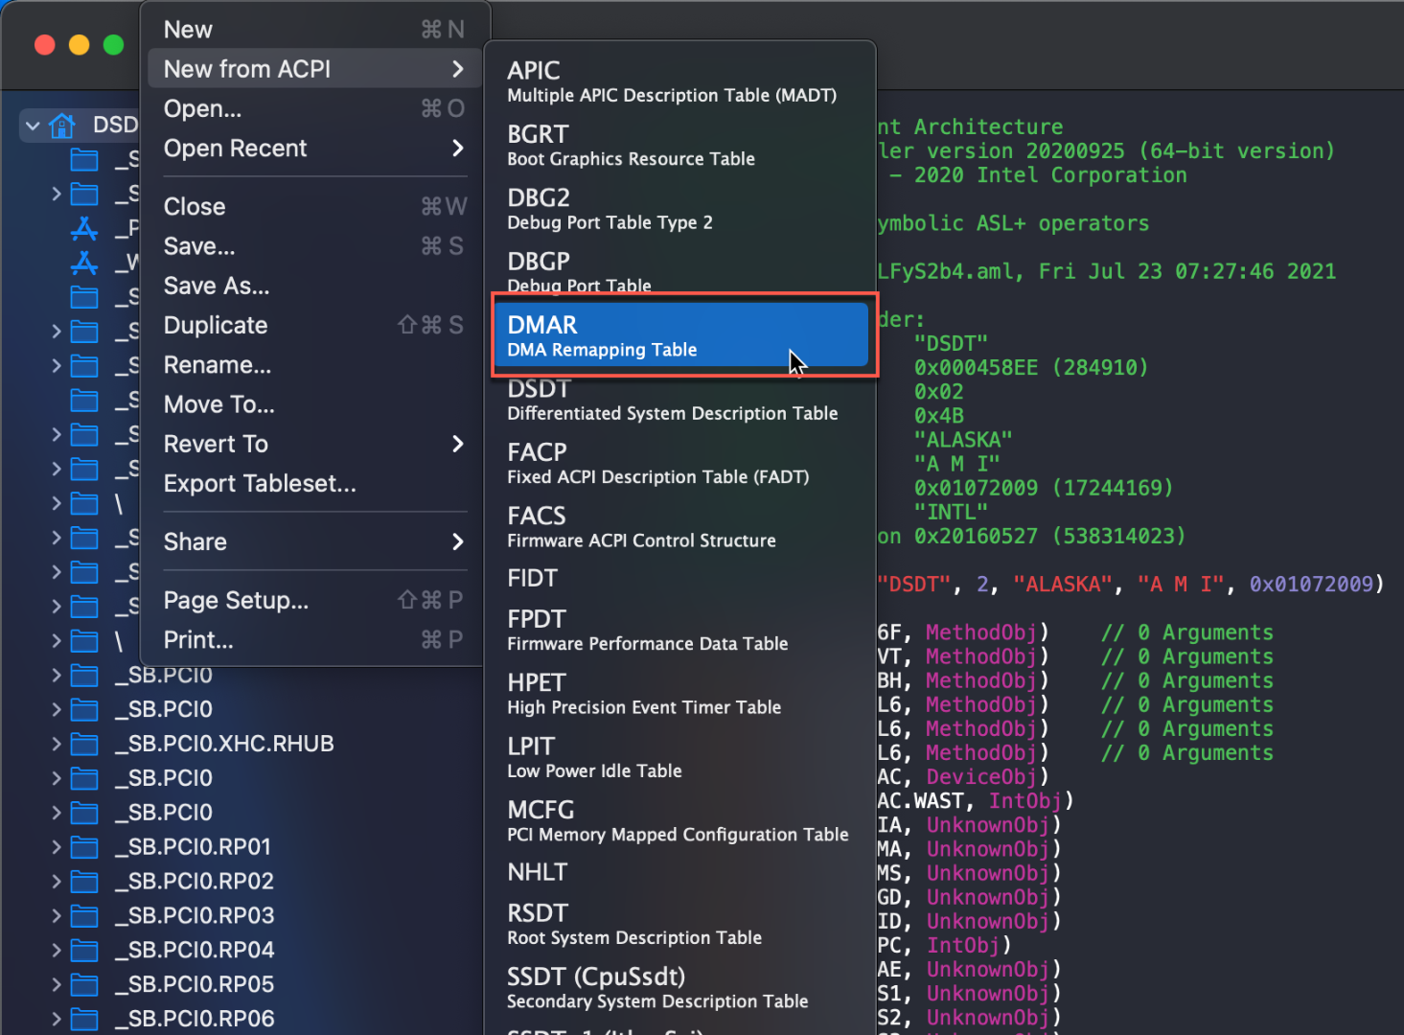Expand the _SB.PCI0.XHC.RHUB tree node
Viewport: 1404px width, 1035px height.
coord(57,744)
